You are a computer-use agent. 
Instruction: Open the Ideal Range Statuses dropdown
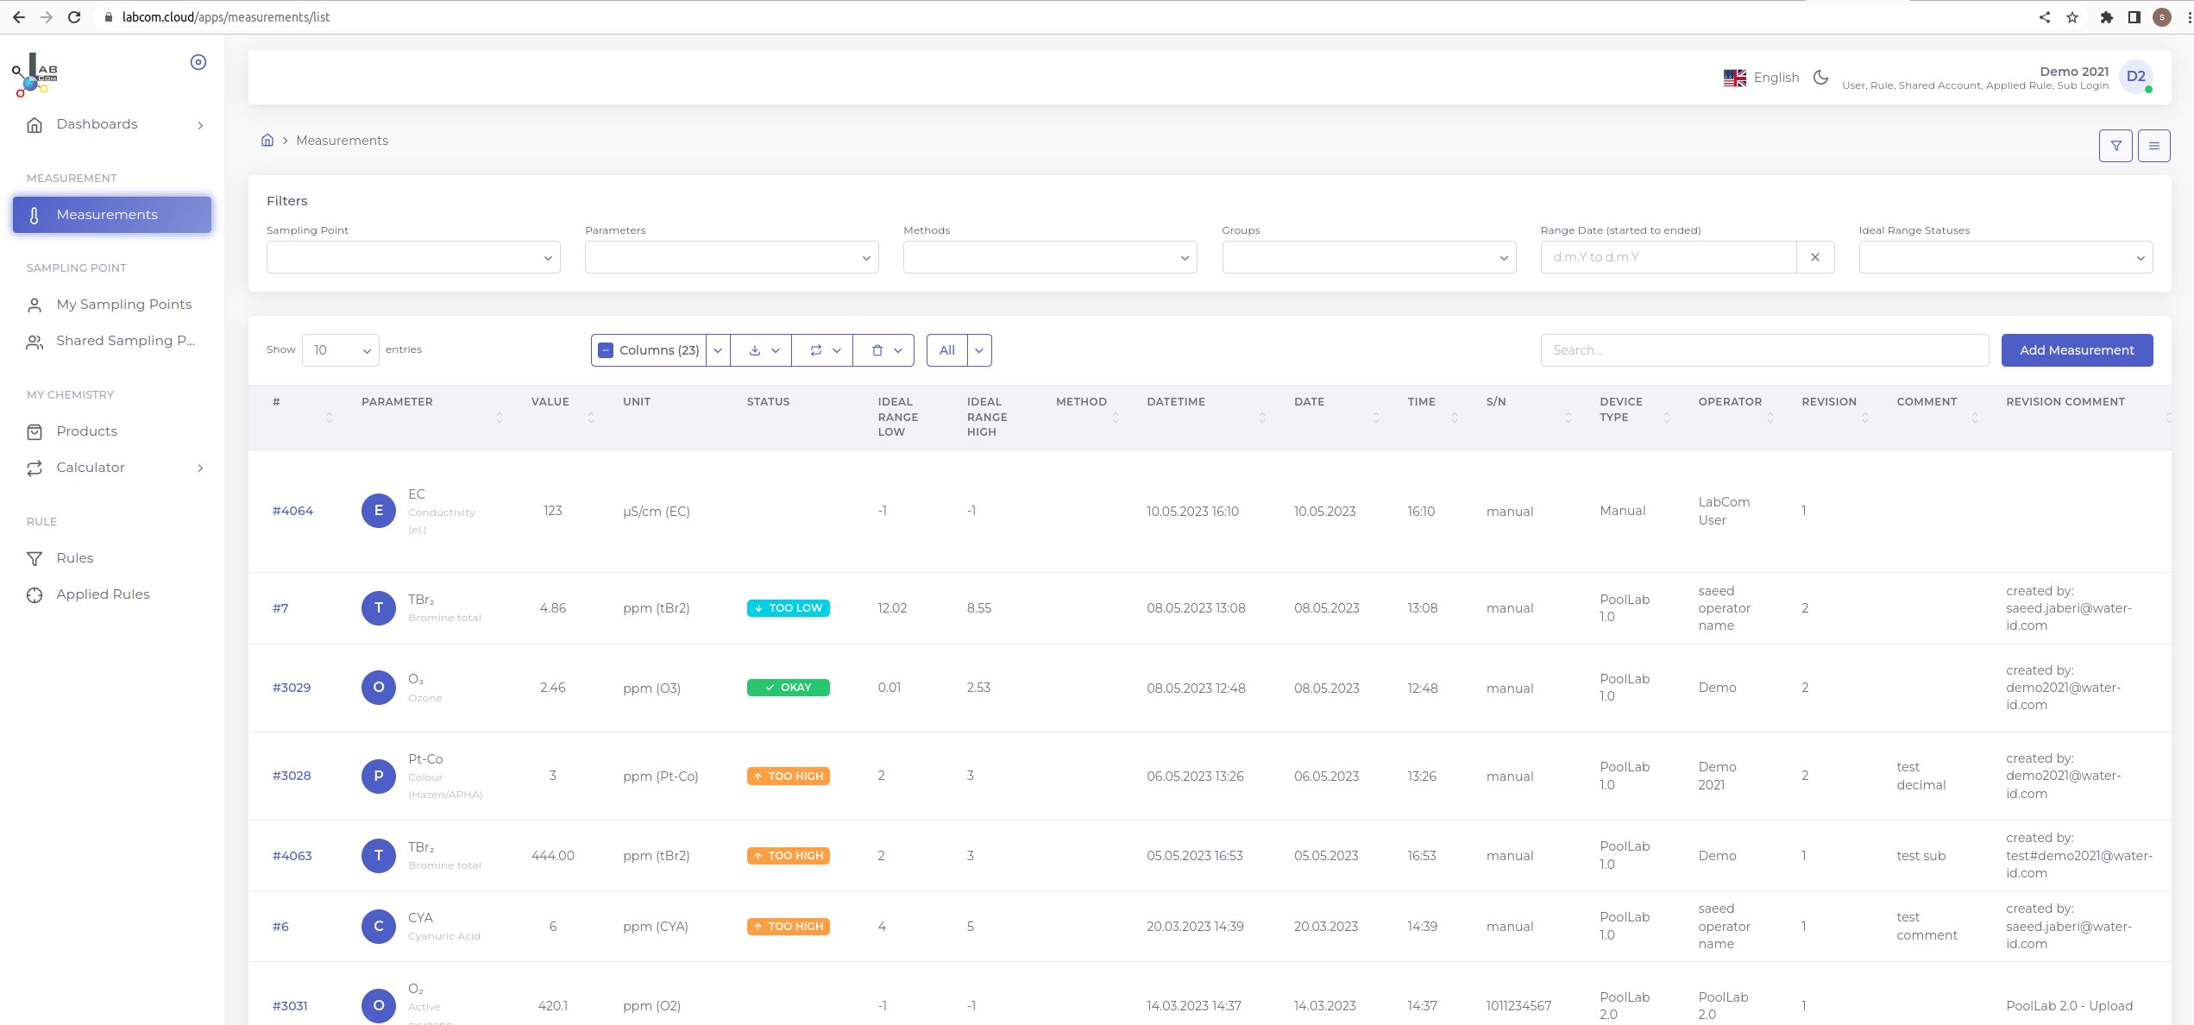click(x=2006, y=257)
